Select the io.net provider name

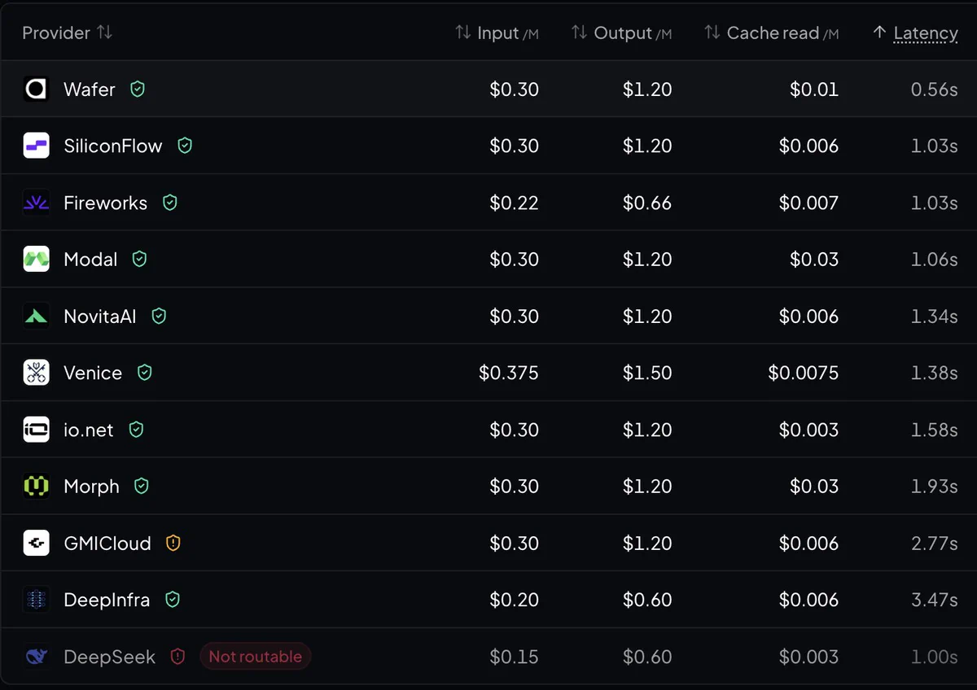tap(89, 430)
